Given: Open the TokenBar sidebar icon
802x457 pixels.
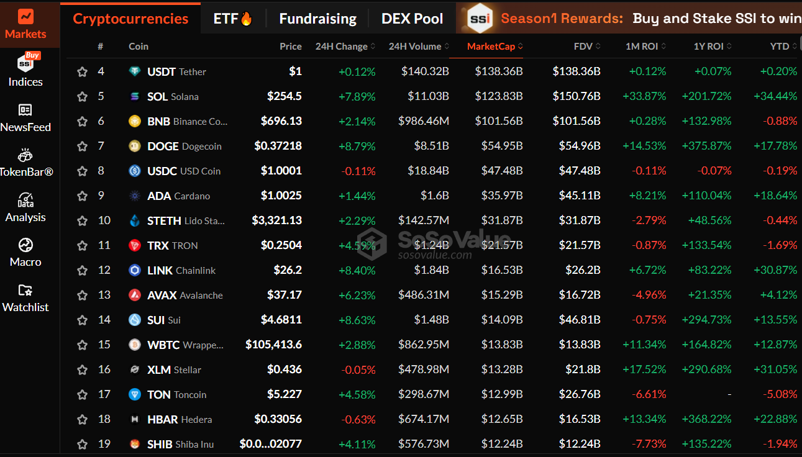Looking at the screenshot, I should [25, 155].
